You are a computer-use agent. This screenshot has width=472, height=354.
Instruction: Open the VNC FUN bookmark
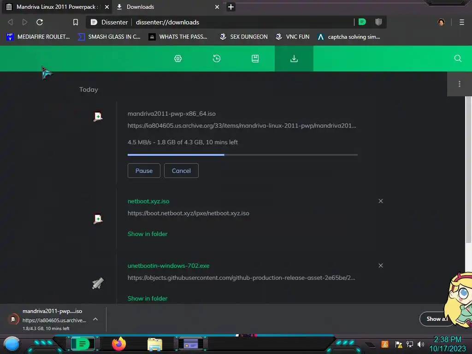point(292,37)
